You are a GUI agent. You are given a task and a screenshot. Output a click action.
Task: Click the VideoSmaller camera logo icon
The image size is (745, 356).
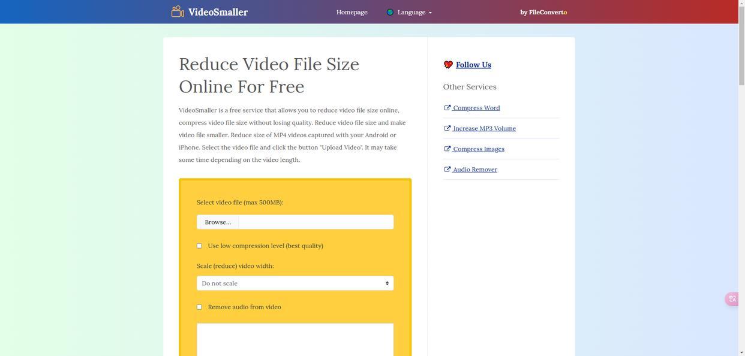tap(178, 11)
